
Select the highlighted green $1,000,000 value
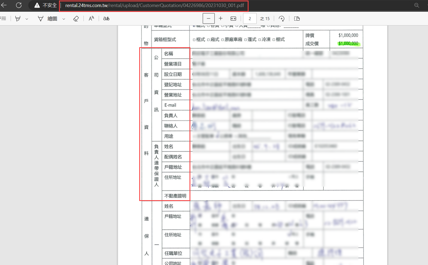tap(348, 43)
